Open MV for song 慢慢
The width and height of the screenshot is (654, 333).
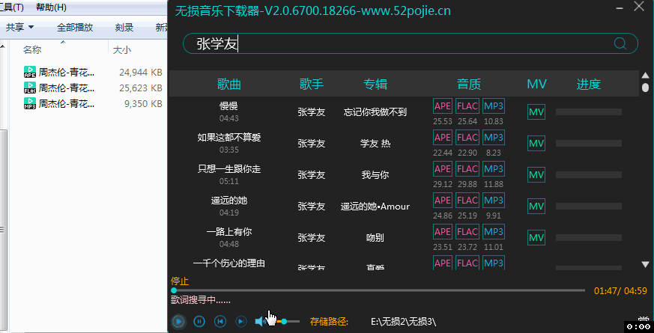click(536, 112)
